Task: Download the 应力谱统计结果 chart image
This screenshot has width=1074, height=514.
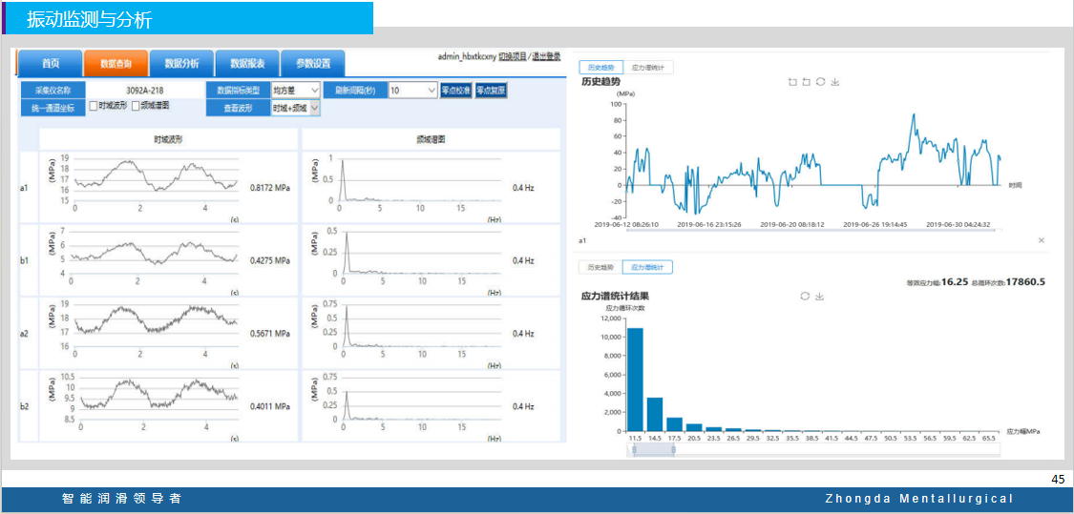Action: coord(819,297)
